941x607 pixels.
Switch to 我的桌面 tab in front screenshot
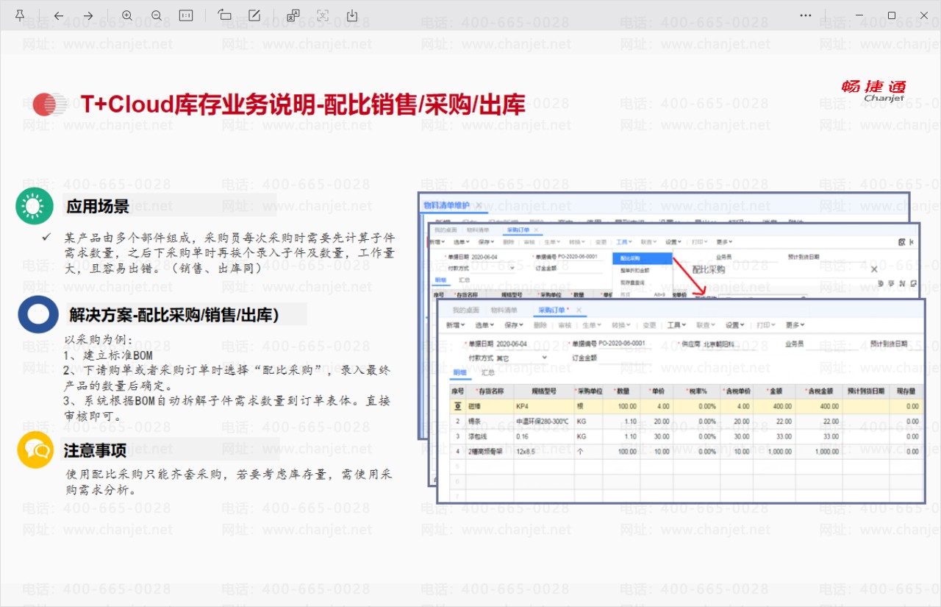(x=466, y=310)
